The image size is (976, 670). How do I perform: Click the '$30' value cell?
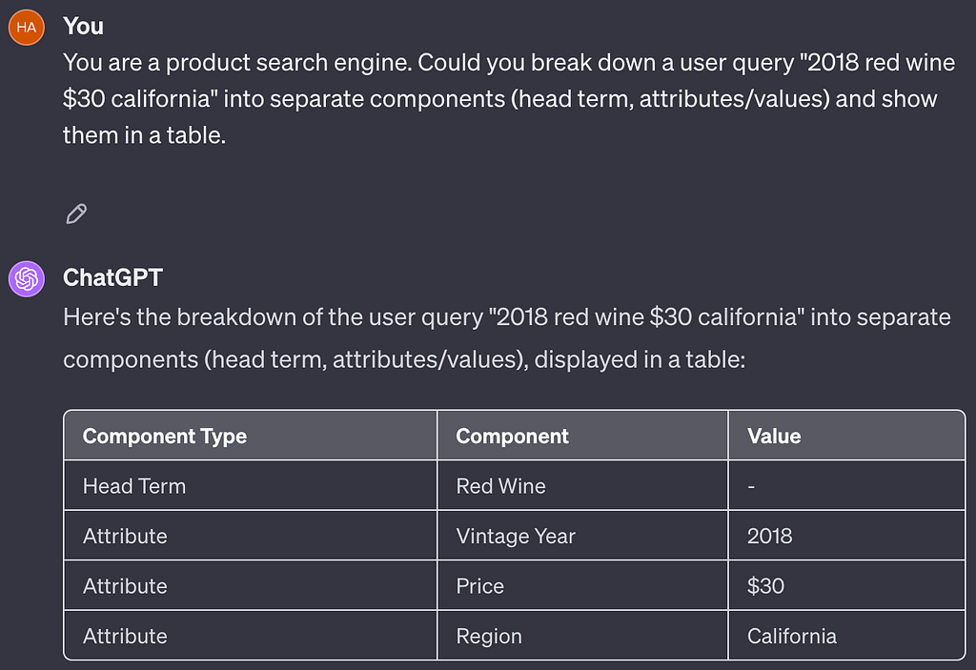pyautogui.click(x=846, y=585)
